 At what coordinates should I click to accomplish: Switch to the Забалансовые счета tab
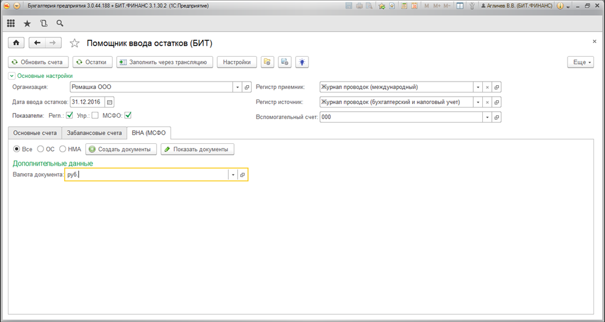click(x=94, y=133)
